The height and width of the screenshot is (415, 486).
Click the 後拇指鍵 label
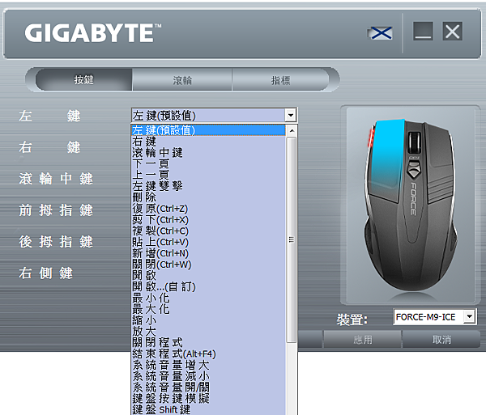tap(56, 242)
